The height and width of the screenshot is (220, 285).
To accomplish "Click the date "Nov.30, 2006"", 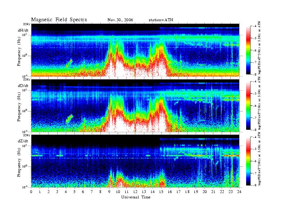I will click(120, 20).
